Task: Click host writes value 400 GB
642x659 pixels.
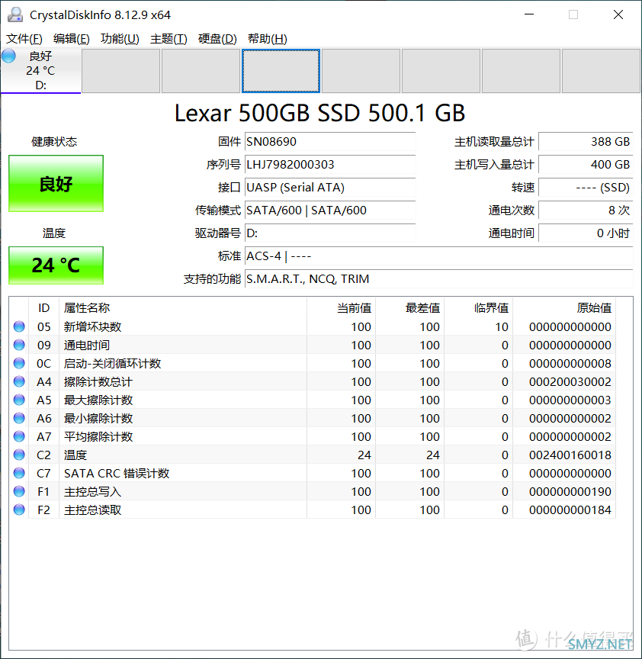Action: pos(586,164)
